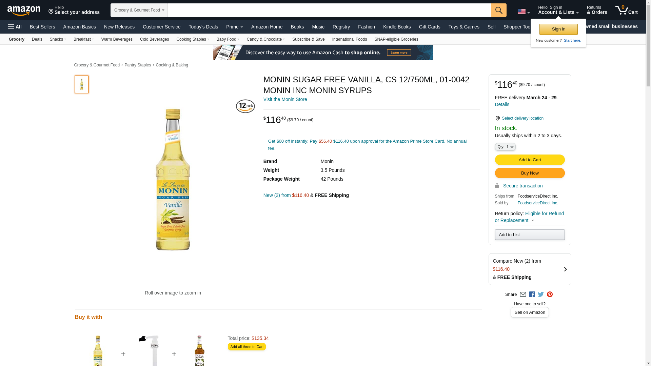
Task: Open the All hamburger menu
Action: pos(15,27)
